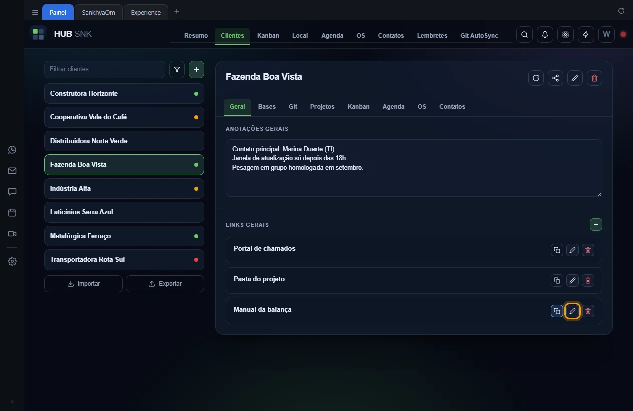Delete the Manual da balança link
Screen dimensions: 633x411
pyautogui.click(x=588, y=311)
